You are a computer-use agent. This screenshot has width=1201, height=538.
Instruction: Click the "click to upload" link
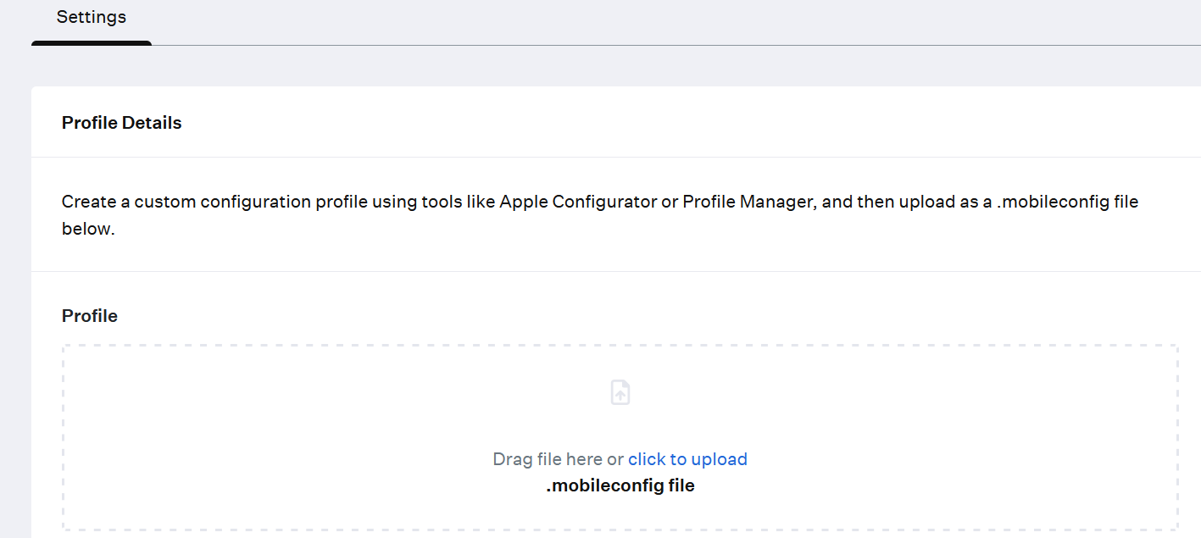click(687, 459)
